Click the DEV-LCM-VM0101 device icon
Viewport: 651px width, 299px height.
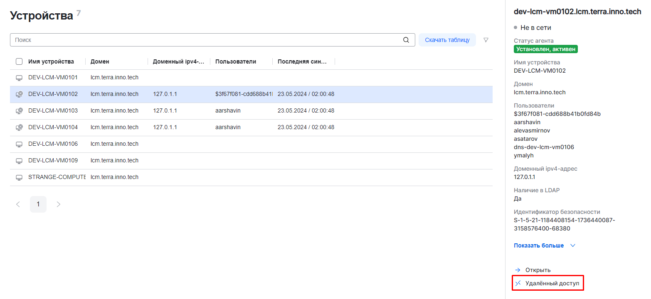point(19,78)
